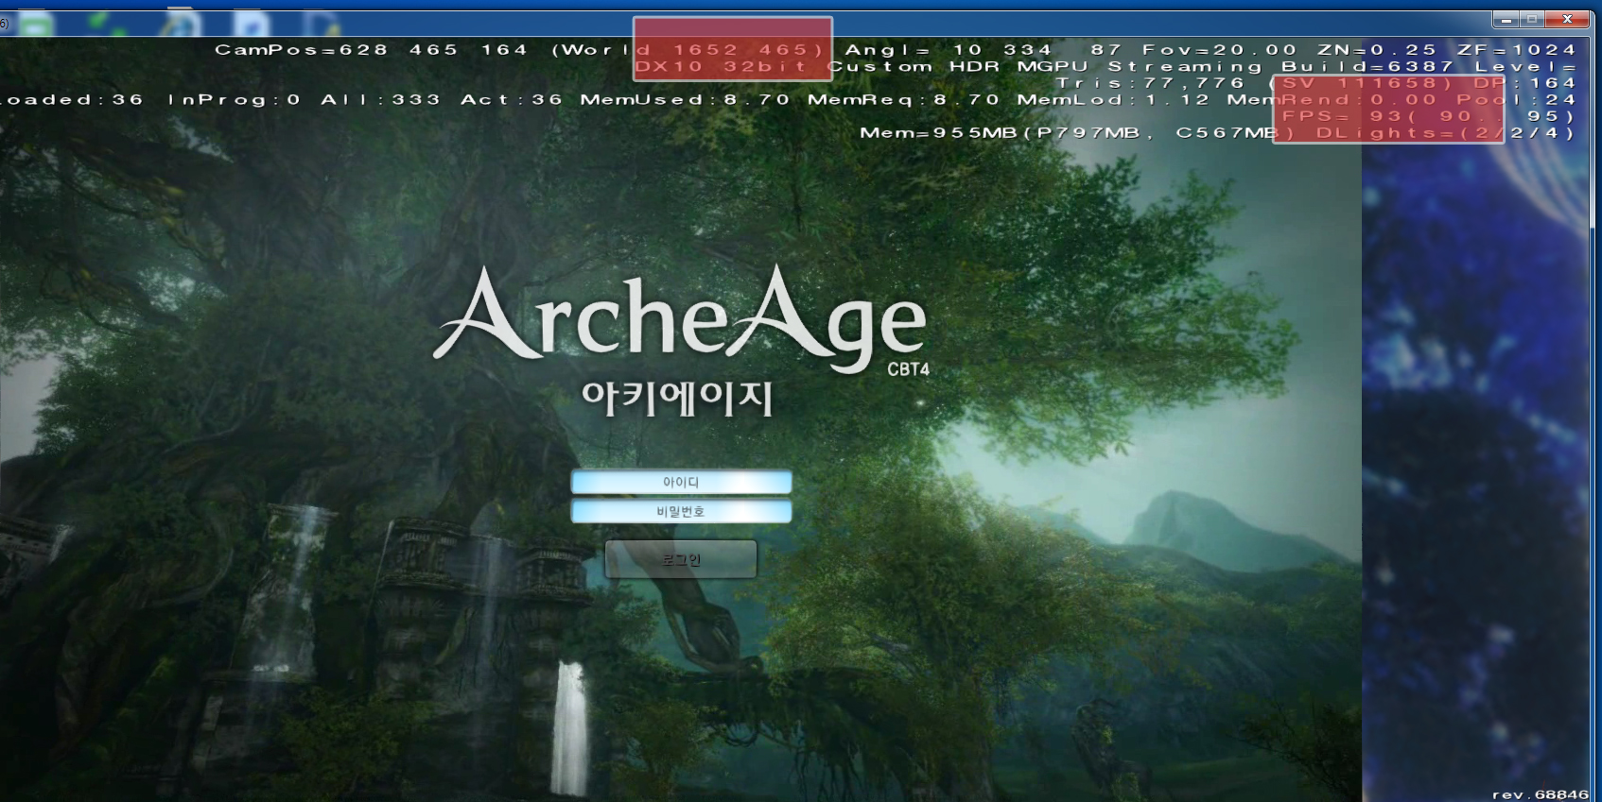Viewport: 1602px width, 802px height.
Task: Click the CBT4 label beside the logo
Action: (908, 369)
